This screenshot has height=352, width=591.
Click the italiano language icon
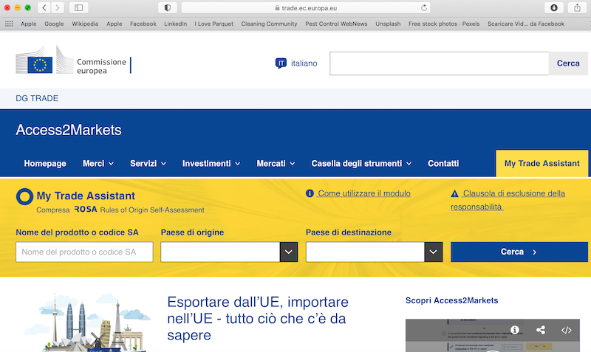281,63
